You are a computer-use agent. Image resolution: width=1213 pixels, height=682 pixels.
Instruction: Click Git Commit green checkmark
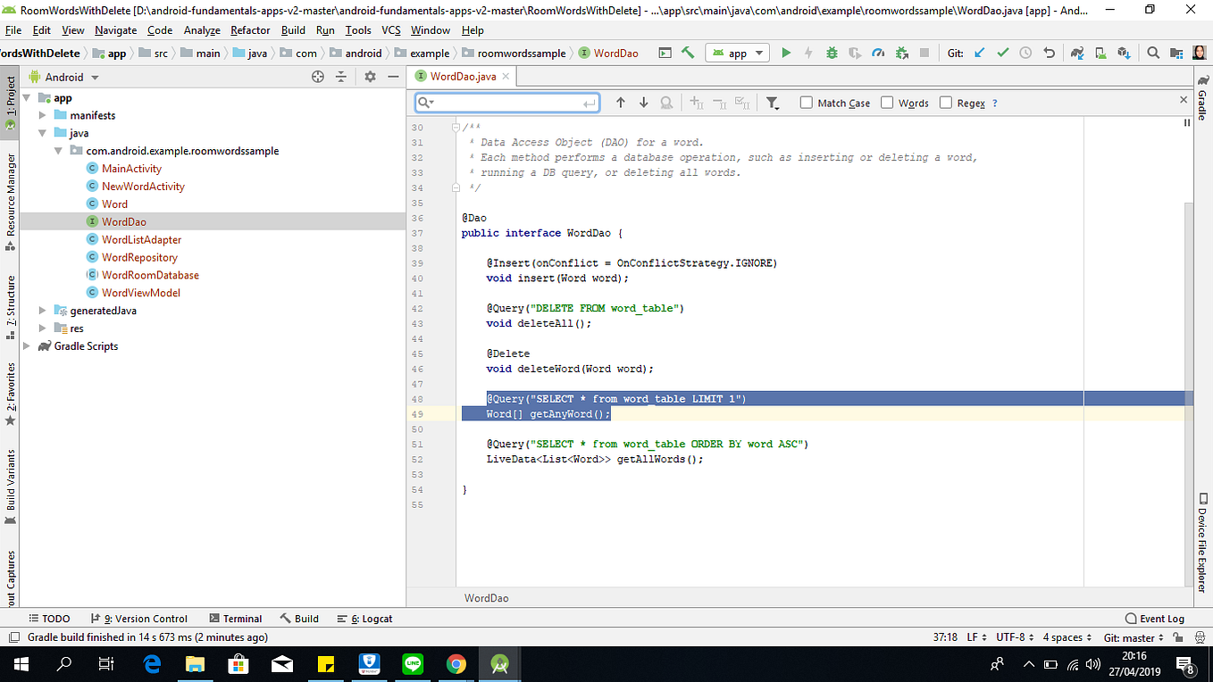1002,53
